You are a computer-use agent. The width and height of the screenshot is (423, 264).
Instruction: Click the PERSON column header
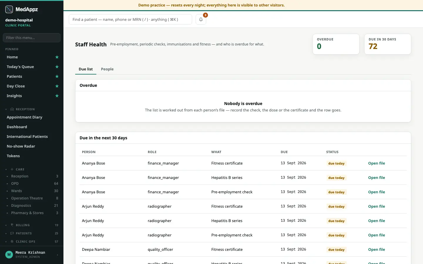(89, 152)
